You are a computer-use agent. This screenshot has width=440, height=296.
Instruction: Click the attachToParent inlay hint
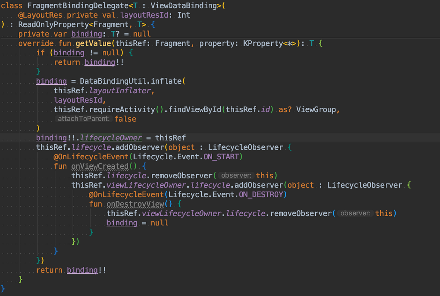pyautogui.click(x=84, y=119)
